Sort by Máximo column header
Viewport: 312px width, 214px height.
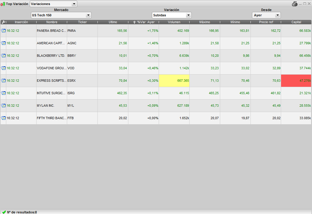click(205, 22)
